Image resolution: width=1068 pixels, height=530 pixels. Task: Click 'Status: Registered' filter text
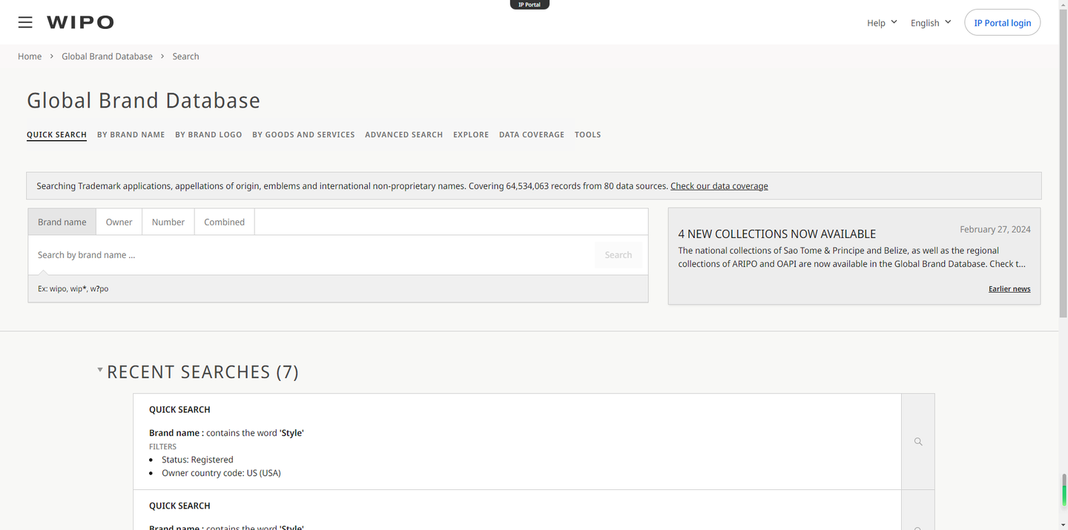click(197, 460)
